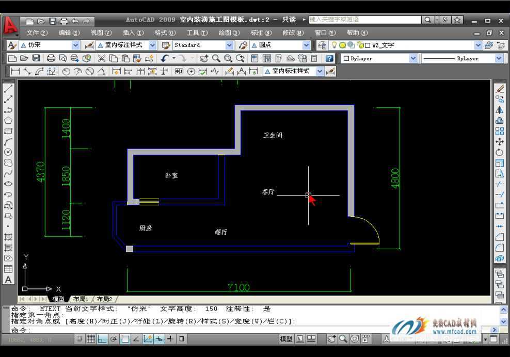Select the Fillet modify tool
The height and width of the screenshot is (357, 510).
(x=500, y=248)
